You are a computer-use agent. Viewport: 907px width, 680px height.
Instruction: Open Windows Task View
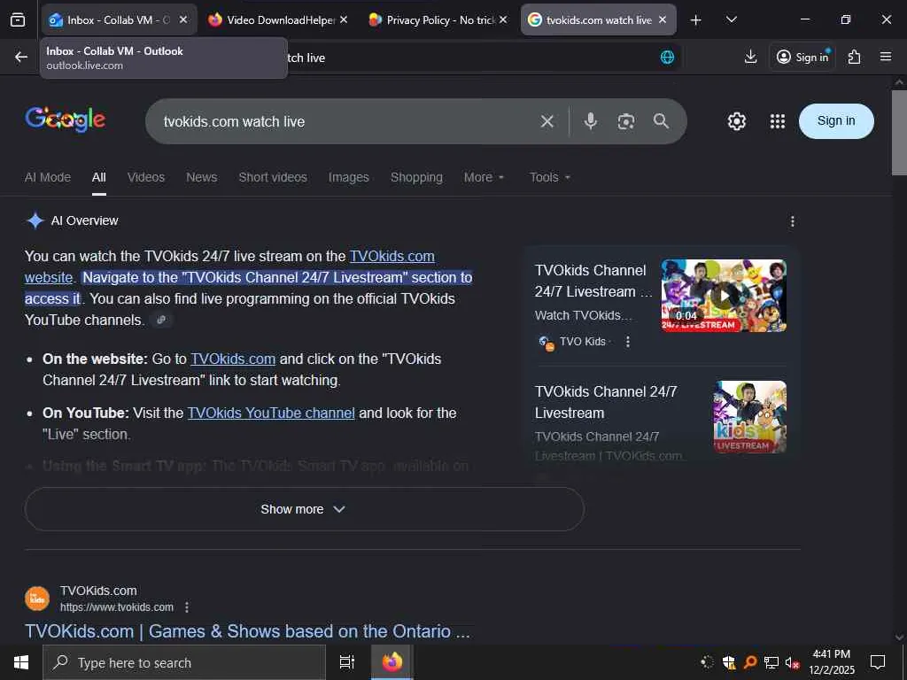click(x=346, y=662)
